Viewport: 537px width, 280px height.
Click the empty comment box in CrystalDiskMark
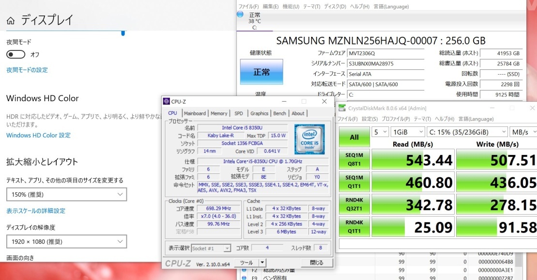pyautogui.click(x=438, y=244)
